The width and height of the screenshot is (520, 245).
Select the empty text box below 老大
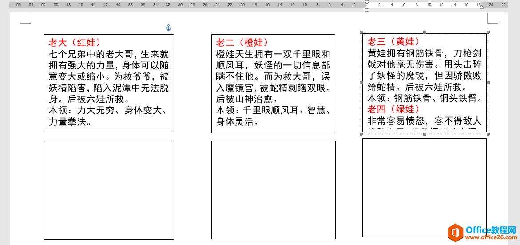pos(109,190)
